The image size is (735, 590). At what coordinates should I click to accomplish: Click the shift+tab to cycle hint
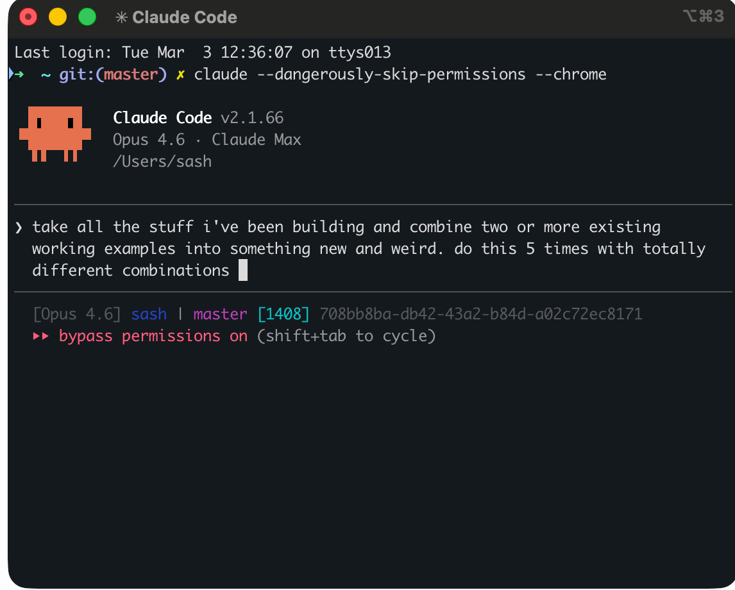346,336
